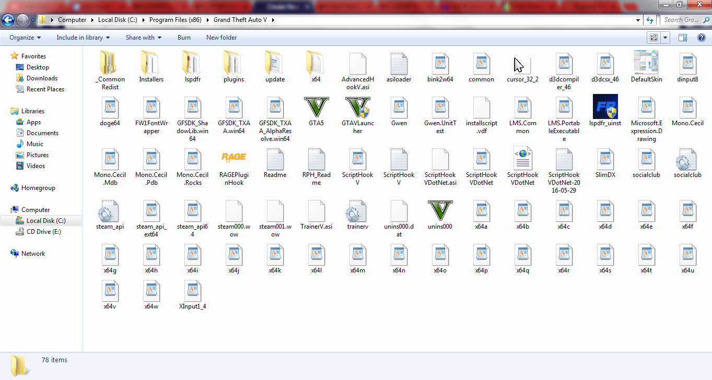Click Burn in the command bar
The image size is (712, 380).
(x=184, y=38)
